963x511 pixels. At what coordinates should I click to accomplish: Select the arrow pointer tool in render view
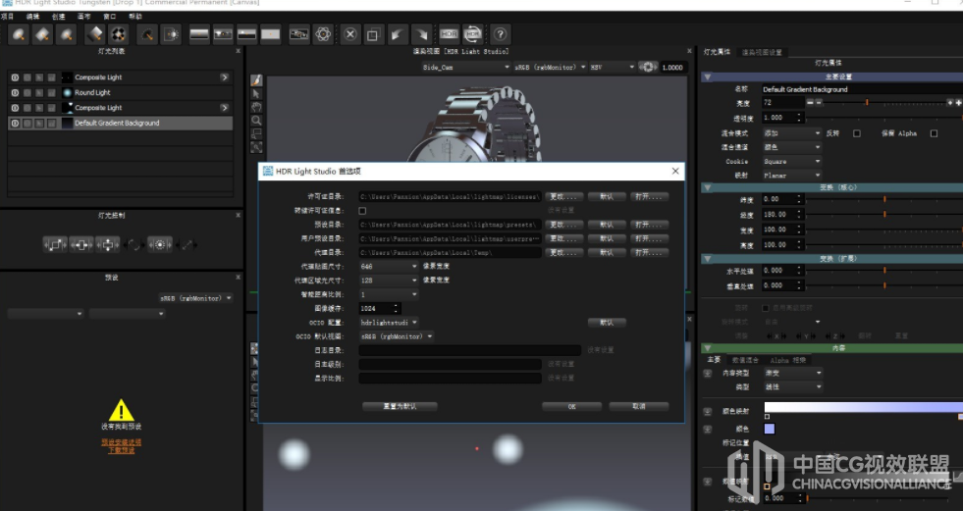(256, 94)
